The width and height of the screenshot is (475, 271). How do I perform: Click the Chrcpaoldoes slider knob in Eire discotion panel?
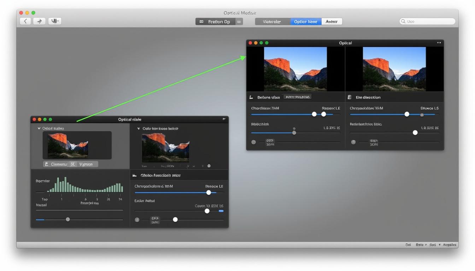point(407,114)
